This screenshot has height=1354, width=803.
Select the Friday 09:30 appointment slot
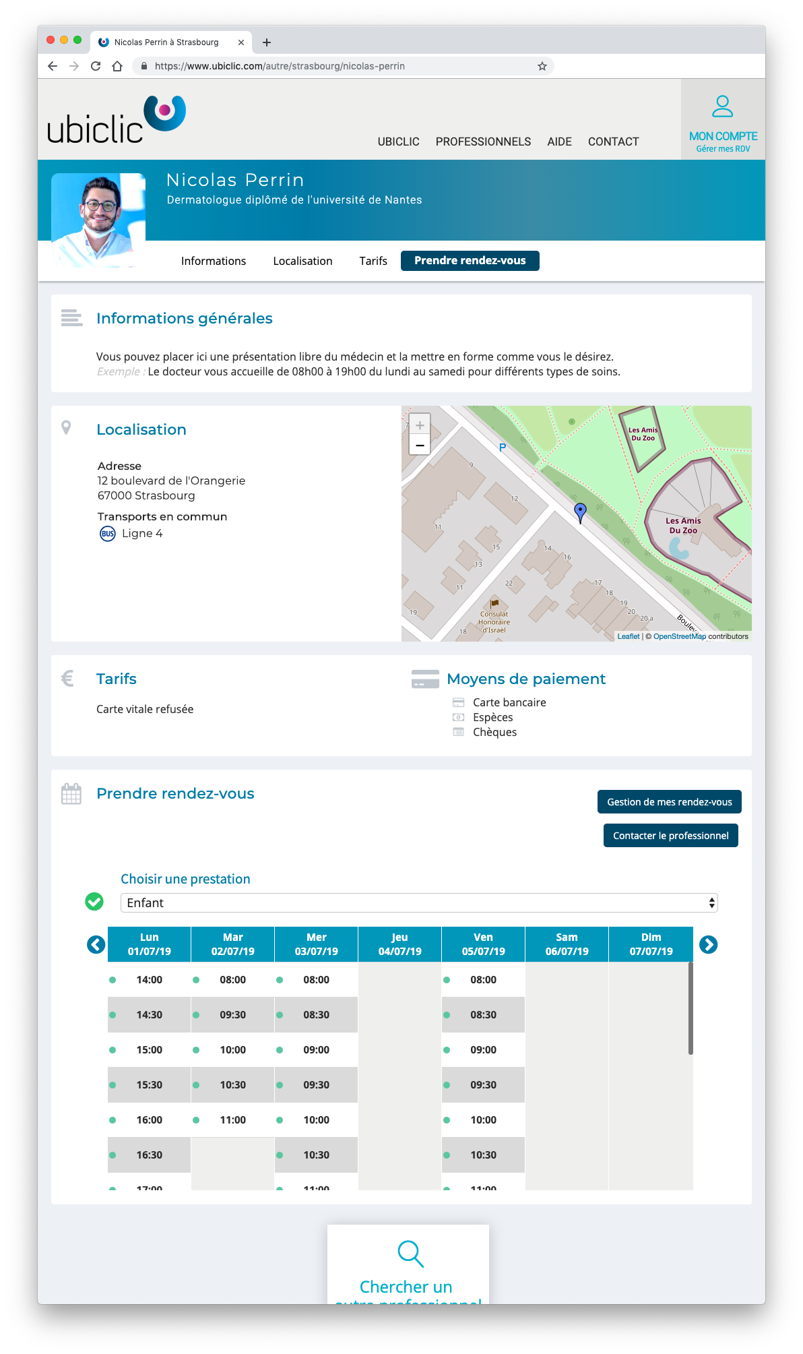click(484, 1085)
